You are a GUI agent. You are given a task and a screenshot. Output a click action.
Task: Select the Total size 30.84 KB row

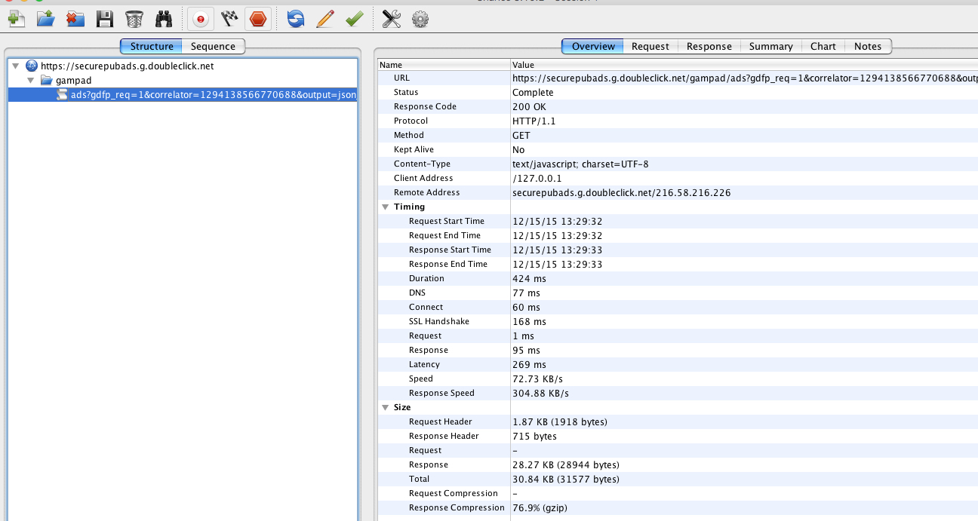(x=678, y=479)
